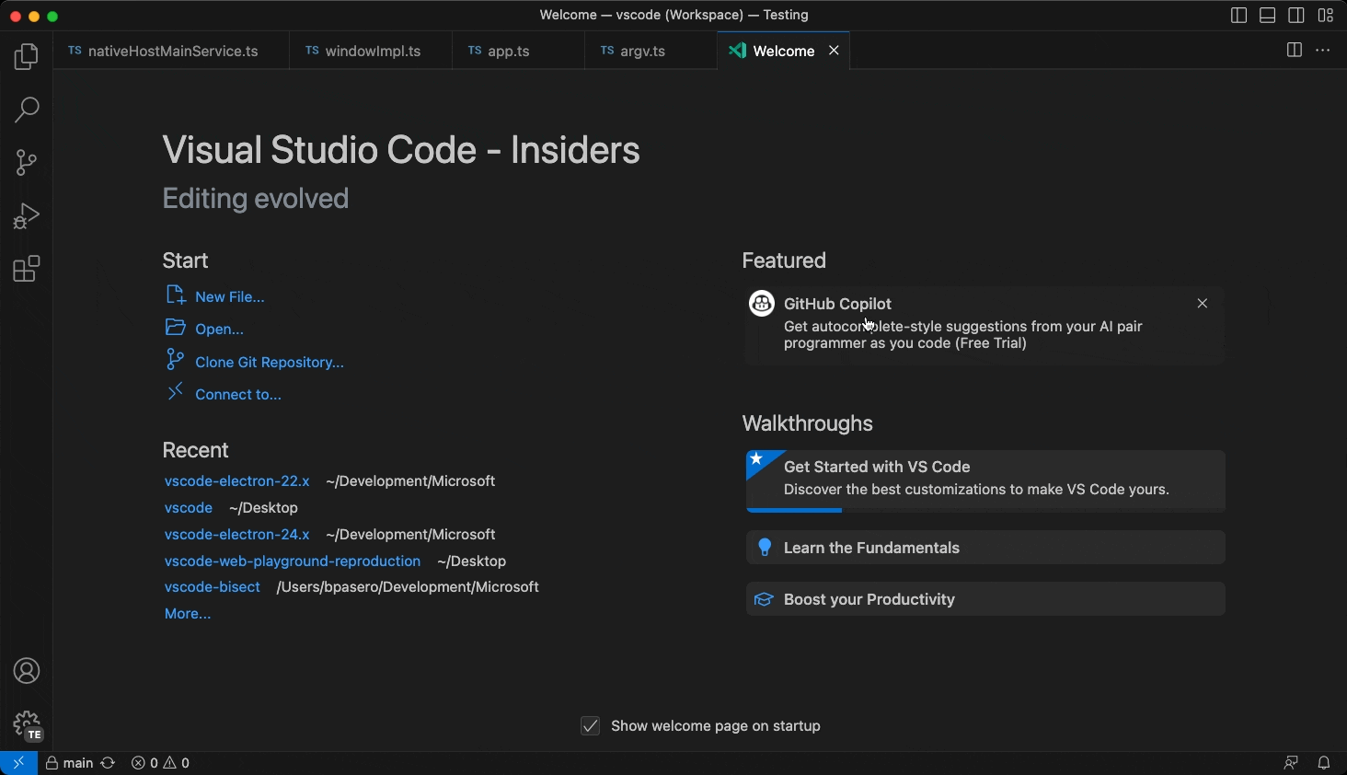This screenshot has height=775, width=1347.
Task: Click the Clone Git Repository... link
Action: point(268,362)
